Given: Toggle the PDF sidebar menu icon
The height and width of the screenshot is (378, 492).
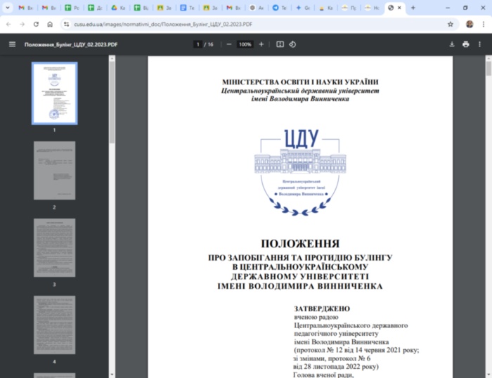Looking at the screenshot, I should coord(11,44).
